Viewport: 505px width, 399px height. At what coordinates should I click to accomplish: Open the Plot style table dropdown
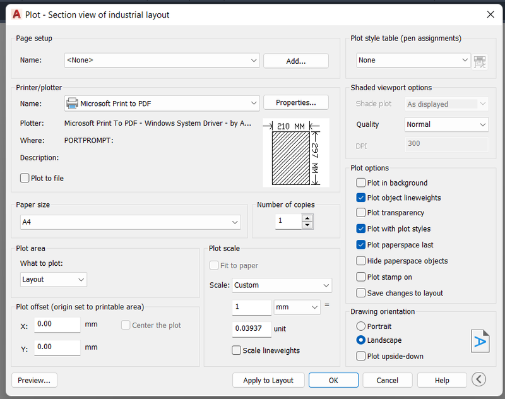(x=413, y=60)
